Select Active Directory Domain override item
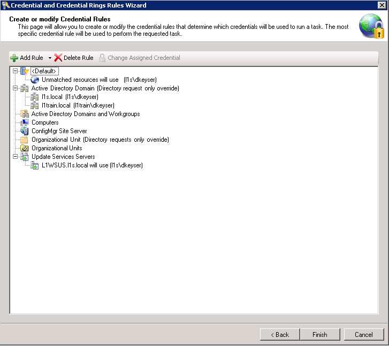389x346 pixels. pos(105,88)
